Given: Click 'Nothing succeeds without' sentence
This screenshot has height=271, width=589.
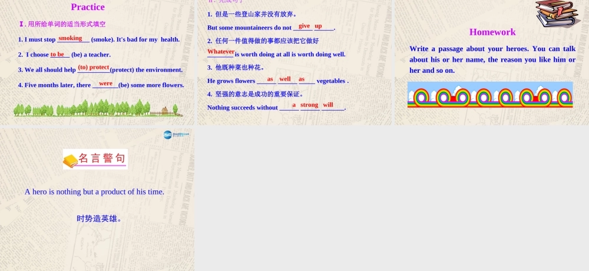Looking at the screenshot, I should 276,107.
